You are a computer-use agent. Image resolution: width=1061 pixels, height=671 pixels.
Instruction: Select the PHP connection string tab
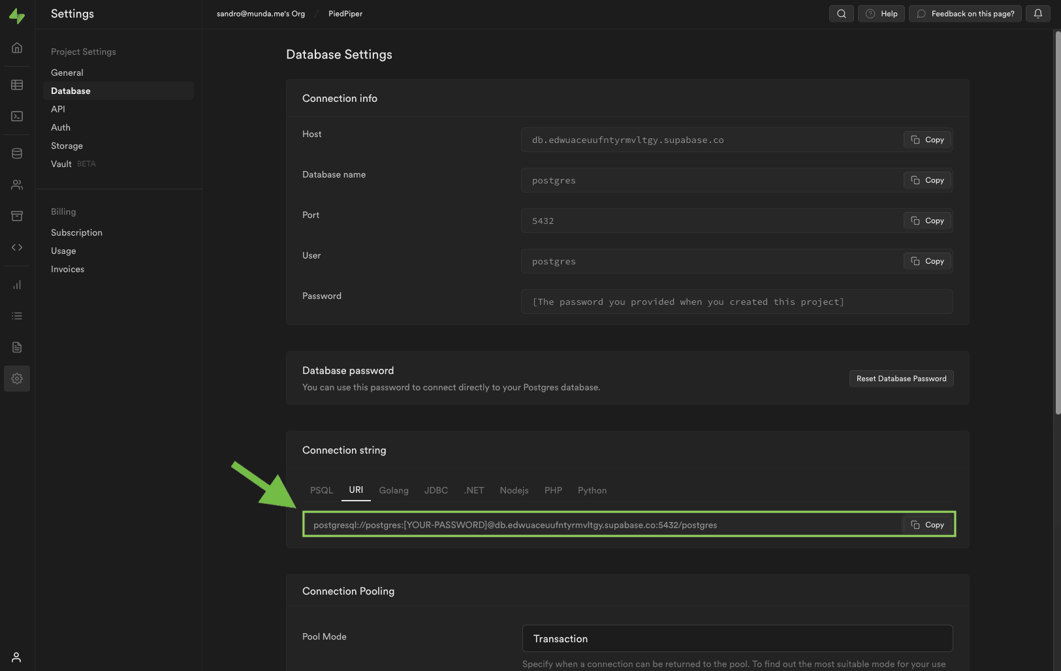[x=553, y=490]
